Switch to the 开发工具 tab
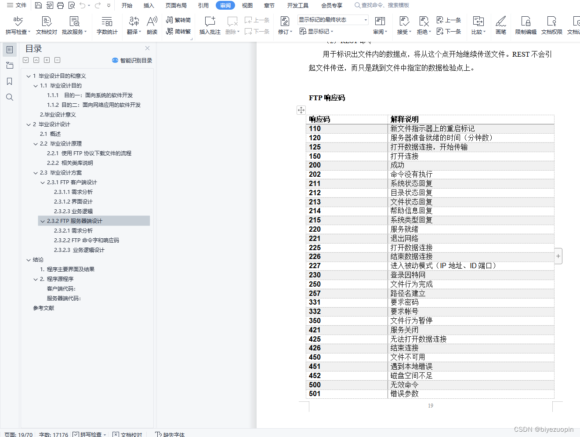This screenshot has height=437, width=580. point(298,5)
